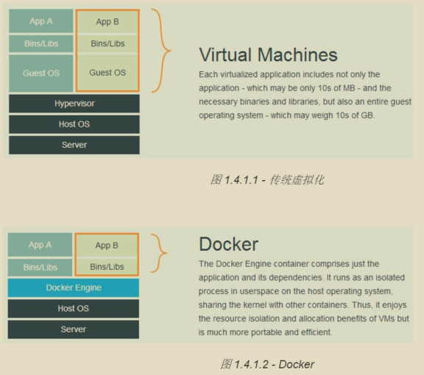Click Bins/Libs under App A in the Virtual Machines diagram
This screenshot has width=424, height=375.
pyautogui.click(x=40, y=43)
